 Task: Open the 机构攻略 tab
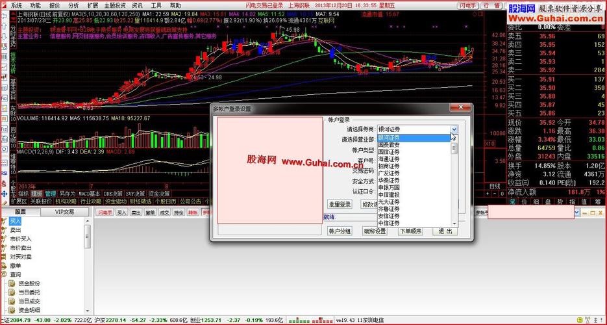[x=66, y=201]
